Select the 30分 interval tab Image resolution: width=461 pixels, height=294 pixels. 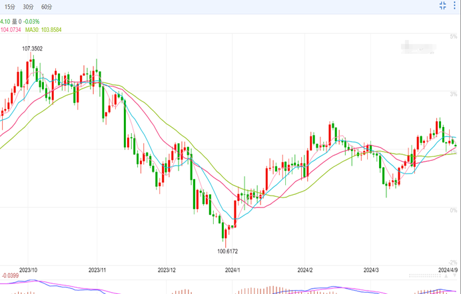pyautogui.click(x=28, y=6)
